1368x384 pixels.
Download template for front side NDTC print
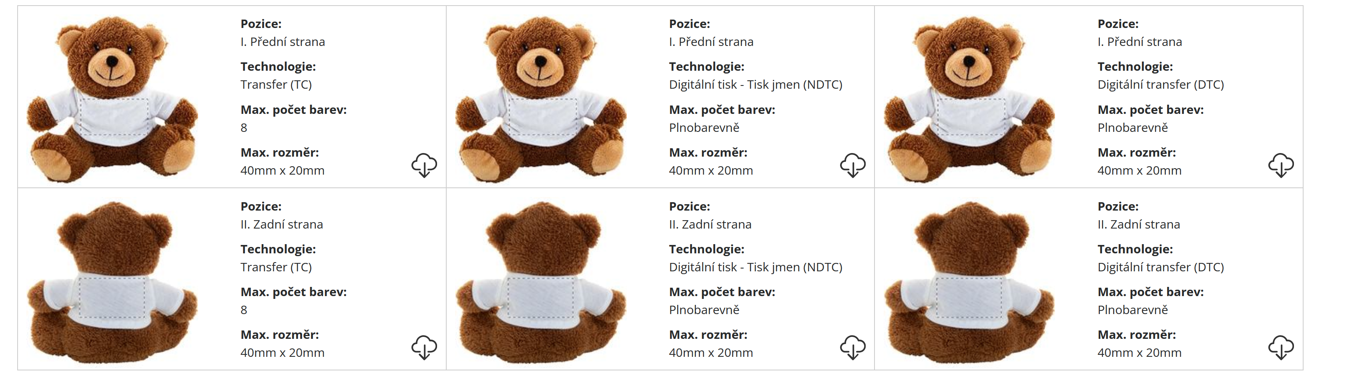(852, 165)
